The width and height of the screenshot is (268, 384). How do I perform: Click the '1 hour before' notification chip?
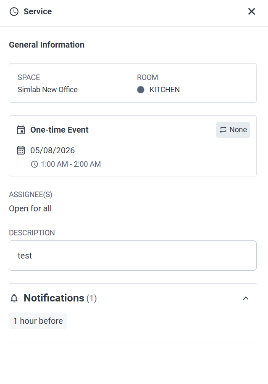point(38,321)
